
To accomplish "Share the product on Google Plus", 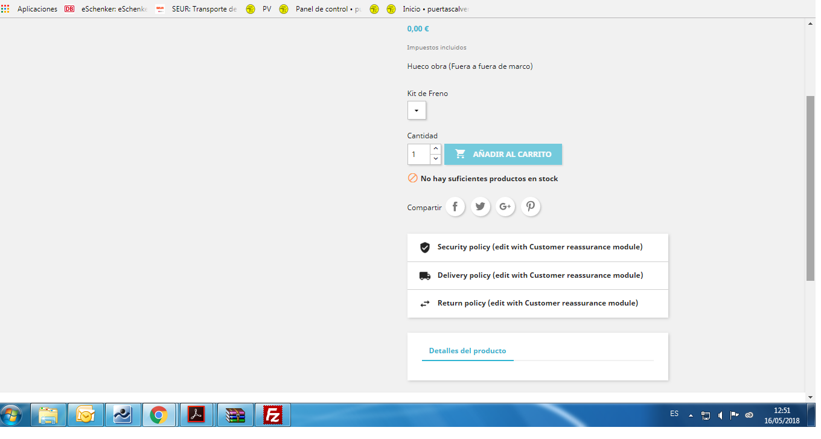I will pyautogui.click(x=505, y=207).
